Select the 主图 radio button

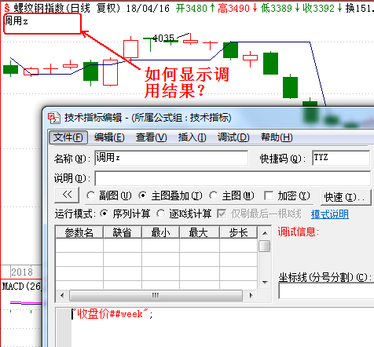[214, 195]
